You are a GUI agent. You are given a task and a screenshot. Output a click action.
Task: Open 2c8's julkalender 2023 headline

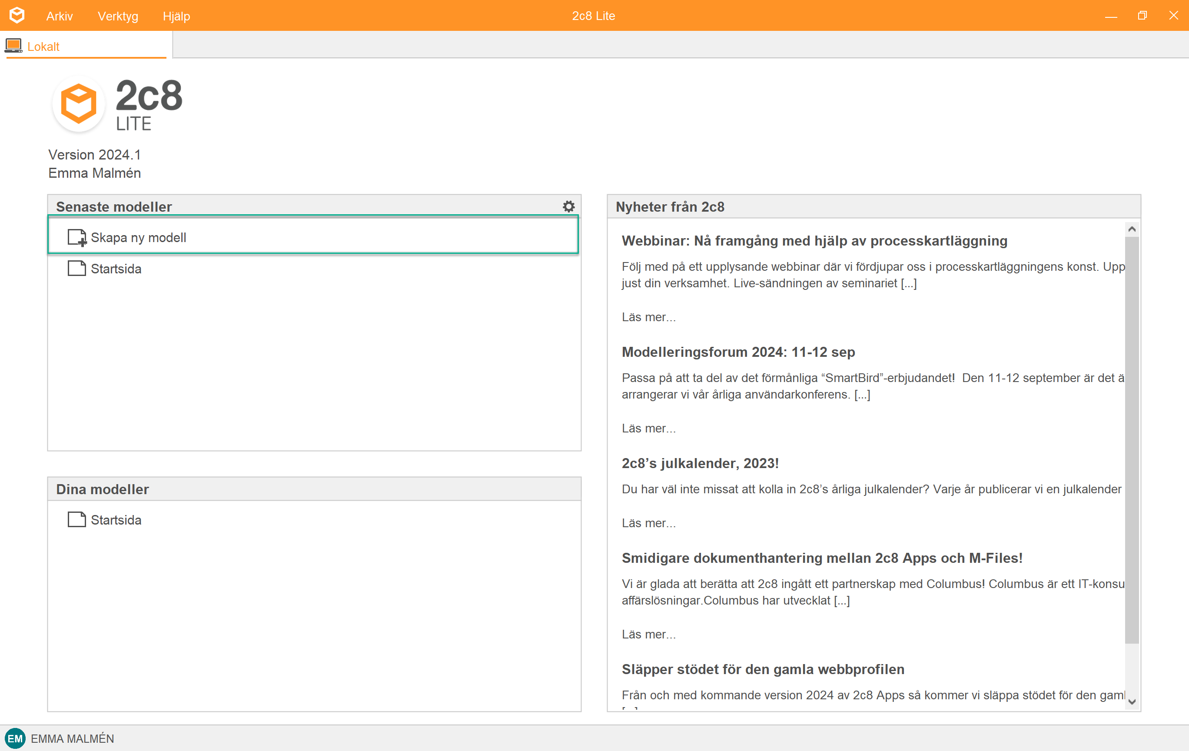(700, 463)
